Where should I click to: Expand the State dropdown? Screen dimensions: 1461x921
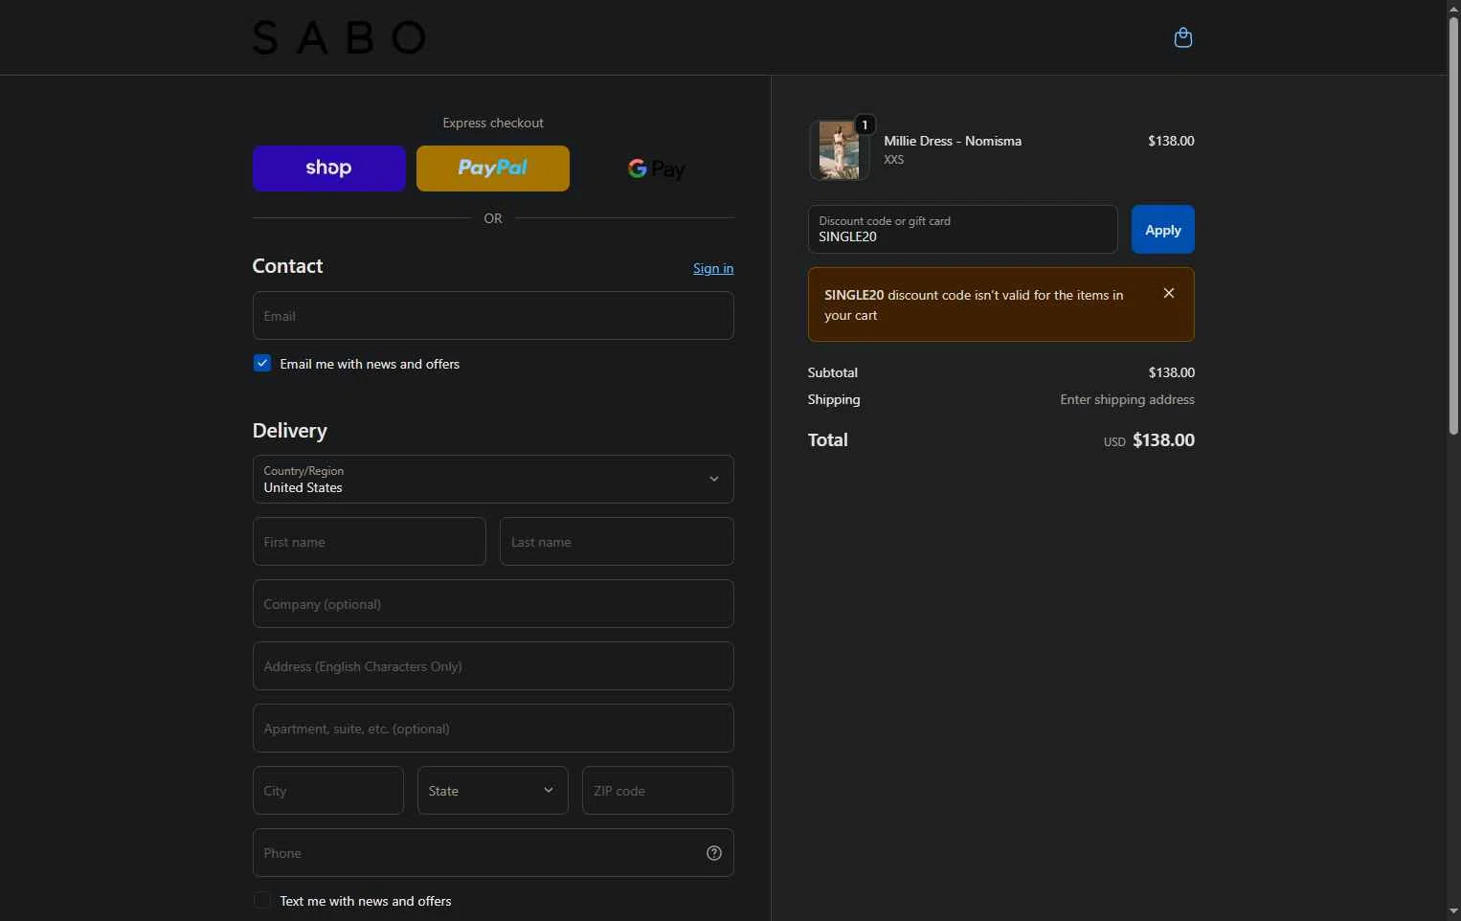493,791
